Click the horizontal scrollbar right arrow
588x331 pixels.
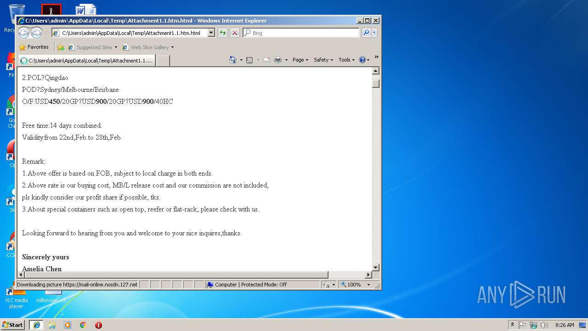point(368,274)
